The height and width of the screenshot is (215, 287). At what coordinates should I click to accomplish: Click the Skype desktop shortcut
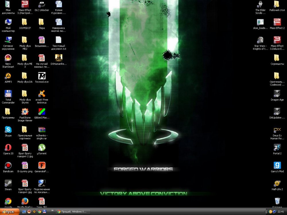(x=8, y=131)
